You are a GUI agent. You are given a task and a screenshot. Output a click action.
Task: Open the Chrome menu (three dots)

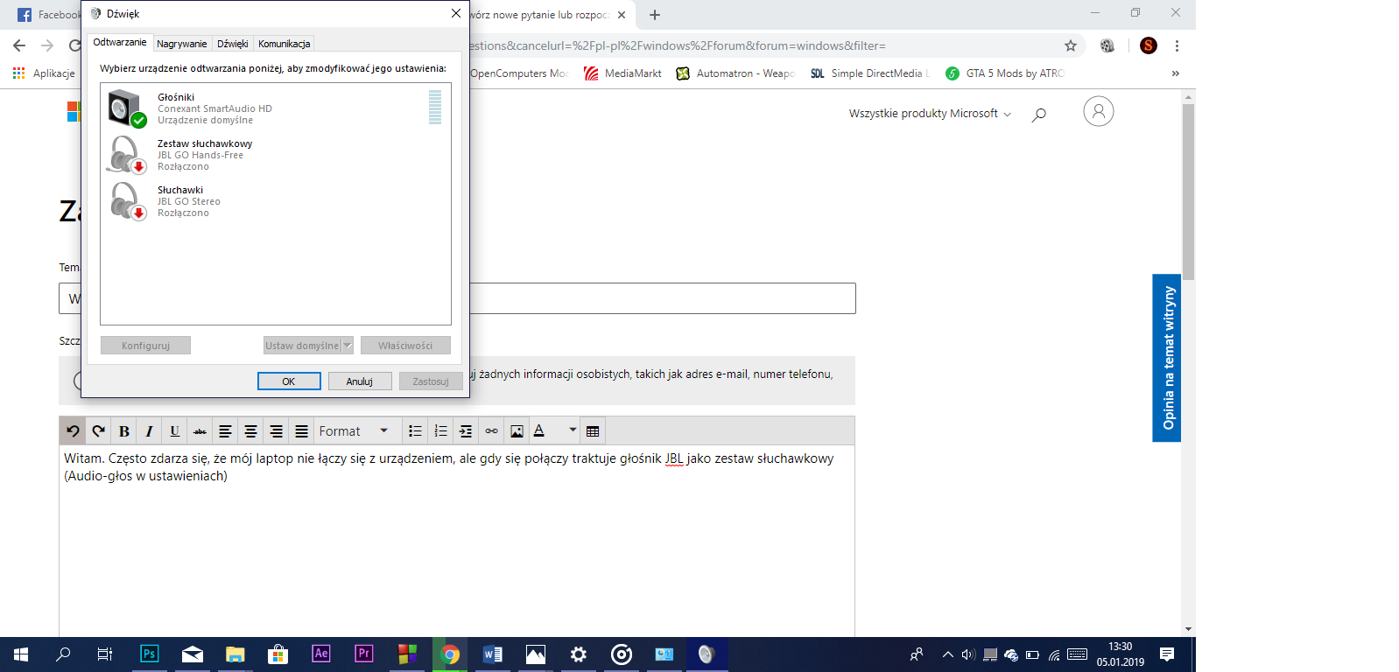point(1177,45)
